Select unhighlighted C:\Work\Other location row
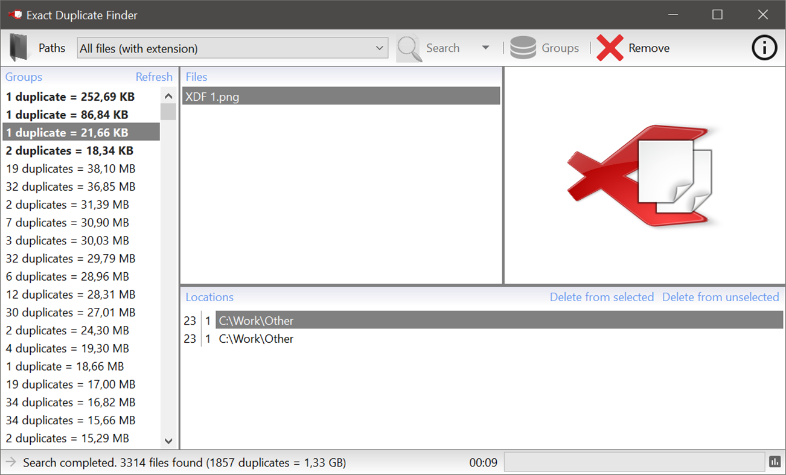Viewport: 786px width, 475px height. coord(499,339)
